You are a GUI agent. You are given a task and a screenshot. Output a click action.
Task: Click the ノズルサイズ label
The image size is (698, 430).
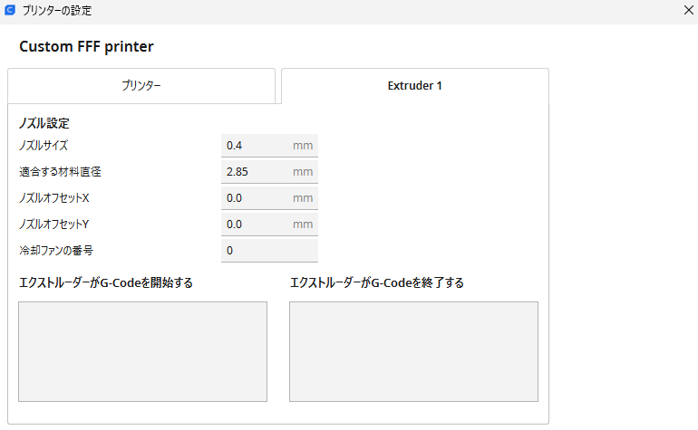(x=44, y=145)
